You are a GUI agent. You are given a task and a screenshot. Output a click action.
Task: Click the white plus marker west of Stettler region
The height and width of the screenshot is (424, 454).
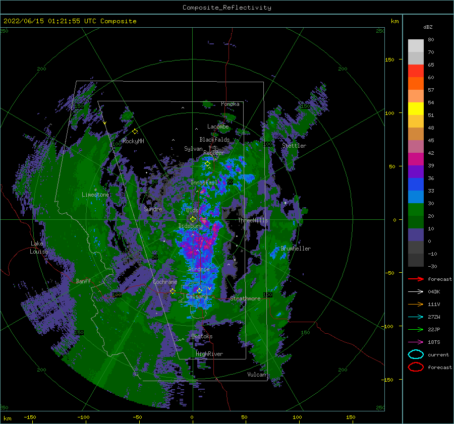click(285, 203)
